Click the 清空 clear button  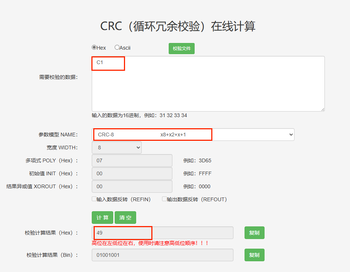[125, 218]
